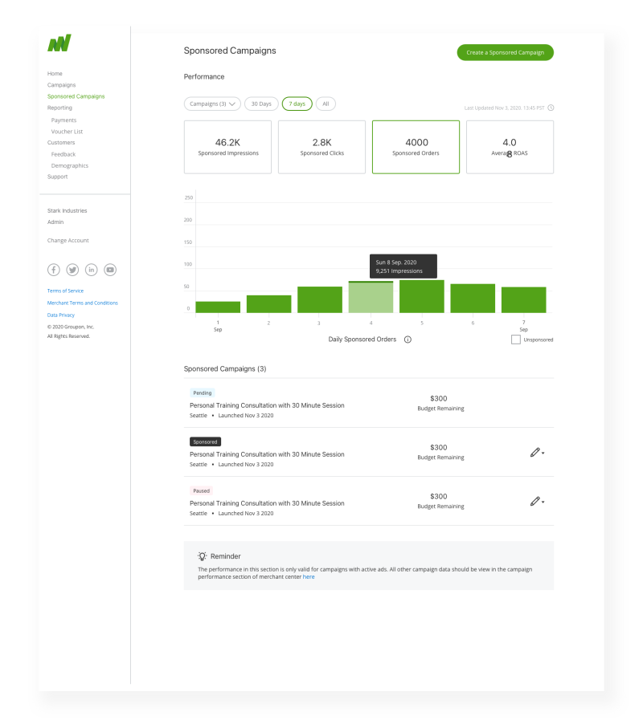Select the Sponsored Impressions metric card
Image resolution: width=643 pixels, height=724 pixels.
click(227, 147)
